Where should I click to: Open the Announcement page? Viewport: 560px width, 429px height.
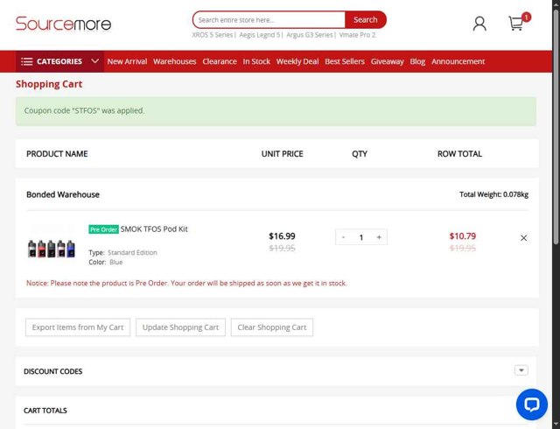pyautogui.click(x=458, y=61)
